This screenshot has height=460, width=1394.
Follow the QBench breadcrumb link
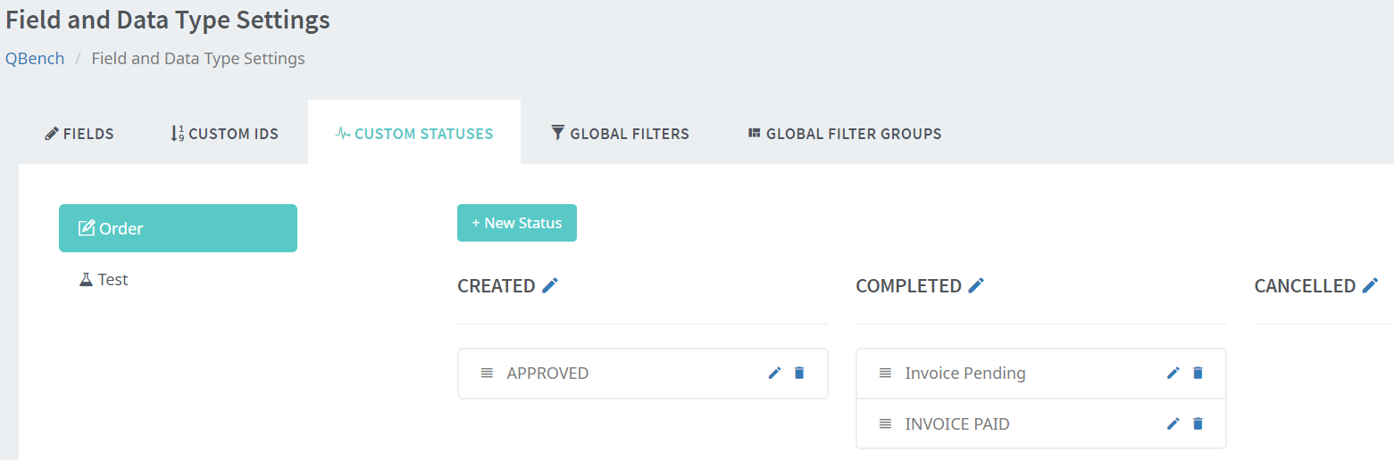click(35, 58)
